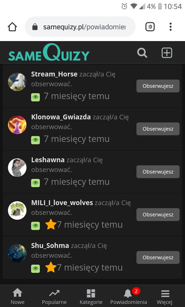Toggle Obserwujesz for Klonowa_Gwiazda
185x307 pixels.
(158, 129)
